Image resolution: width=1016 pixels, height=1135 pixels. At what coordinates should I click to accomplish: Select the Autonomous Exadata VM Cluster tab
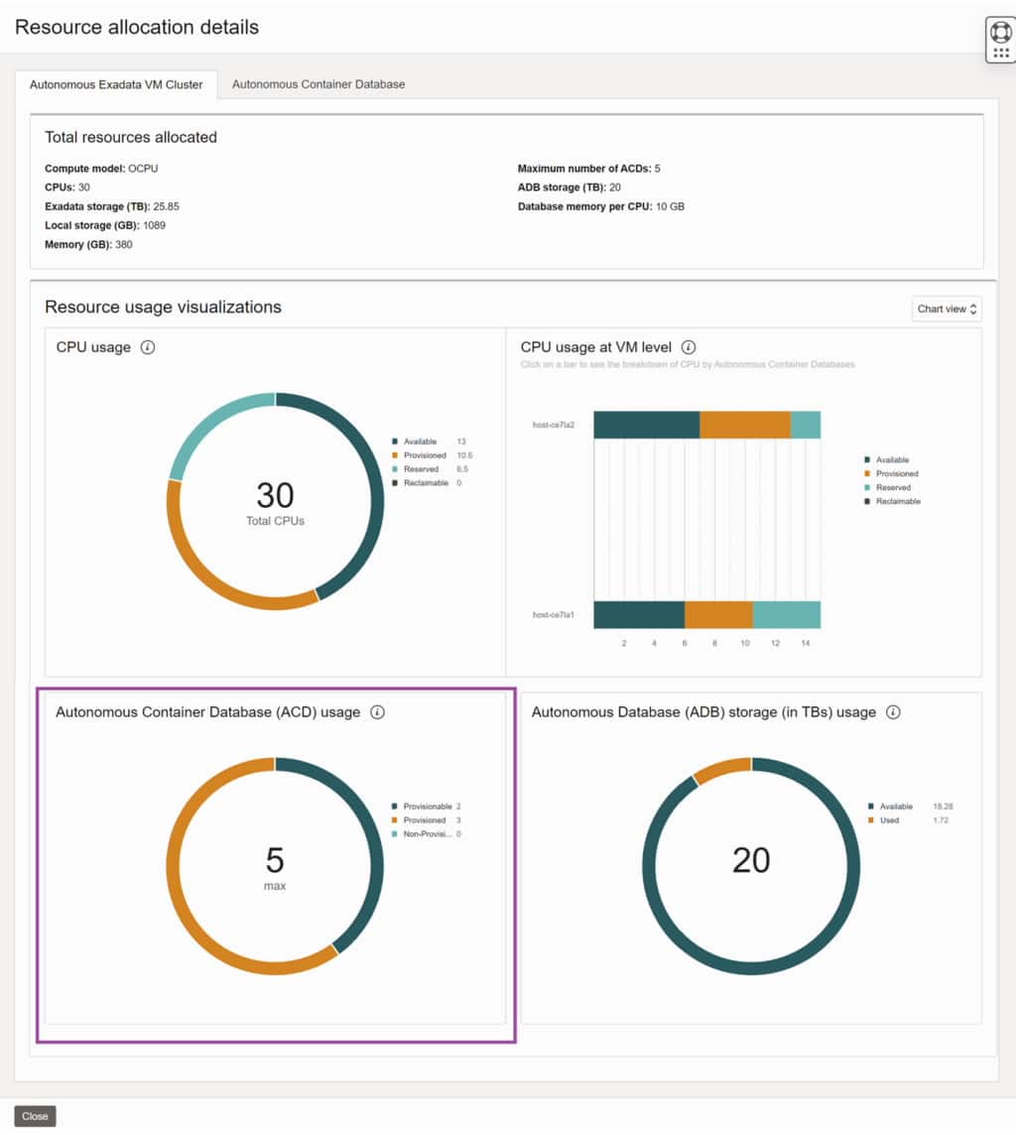click(117, 84)
